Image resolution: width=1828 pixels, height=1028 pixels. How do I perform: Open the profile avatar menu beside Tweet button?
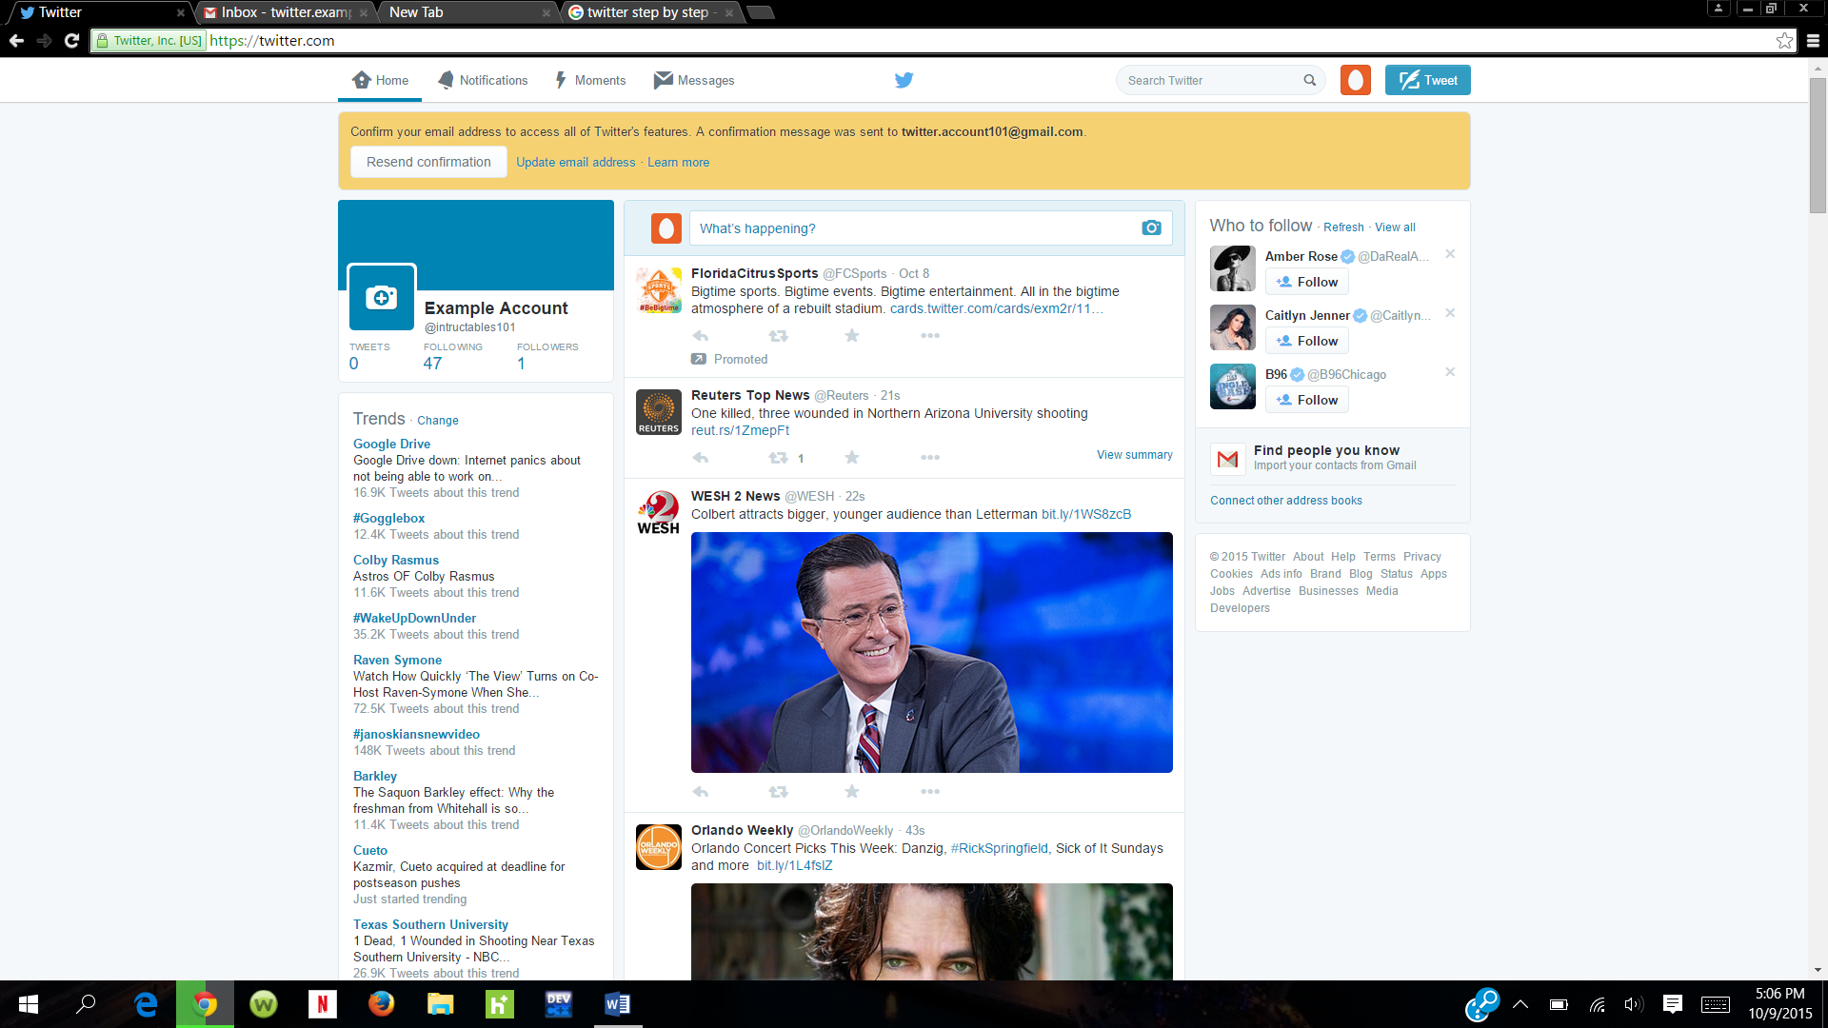[1355, 81]
